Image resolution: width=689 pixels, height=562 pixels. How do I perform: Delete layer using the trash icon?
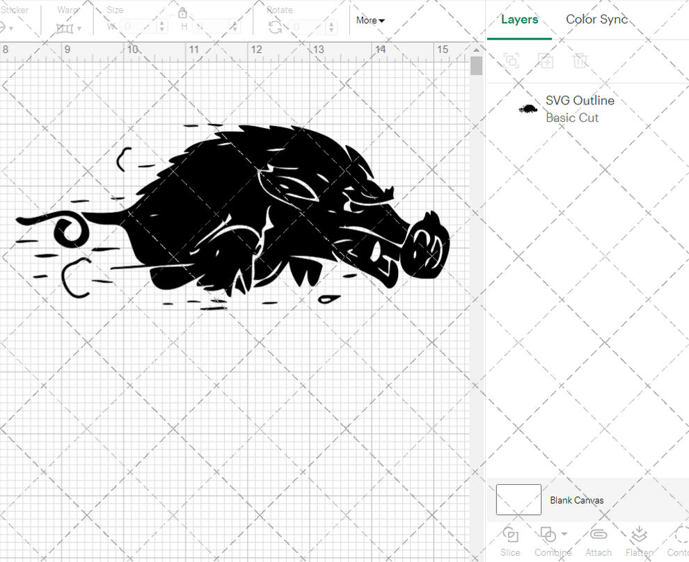tap(581, 61)
